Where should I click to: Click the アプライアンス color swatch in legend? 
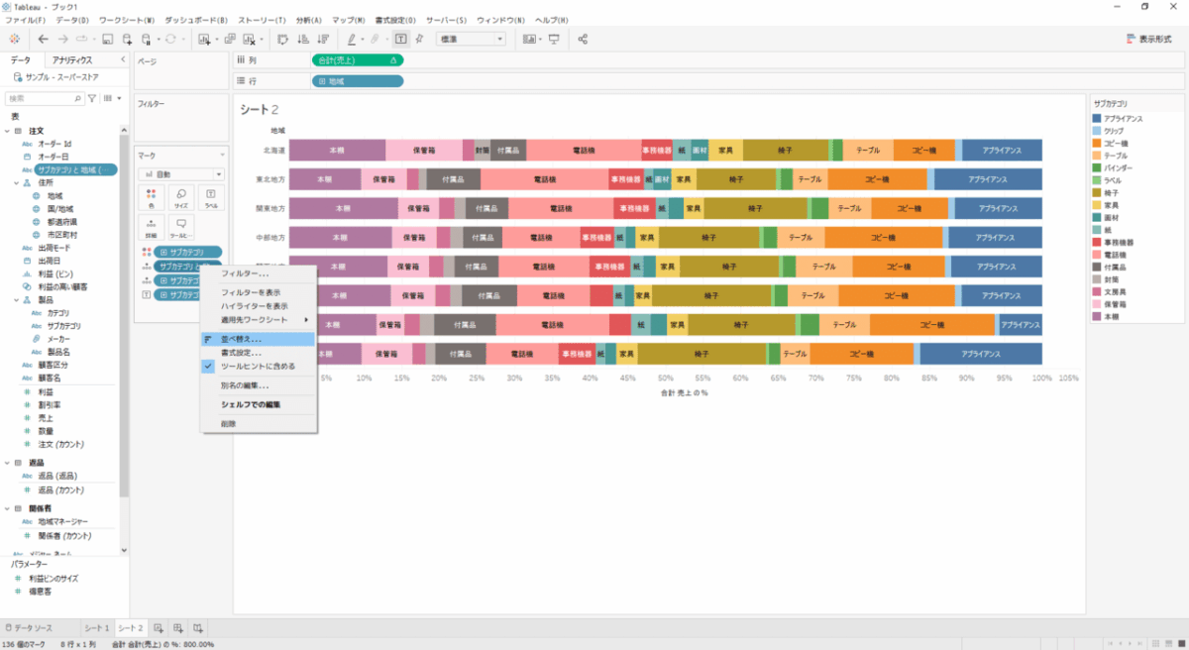coord(1098,118)
